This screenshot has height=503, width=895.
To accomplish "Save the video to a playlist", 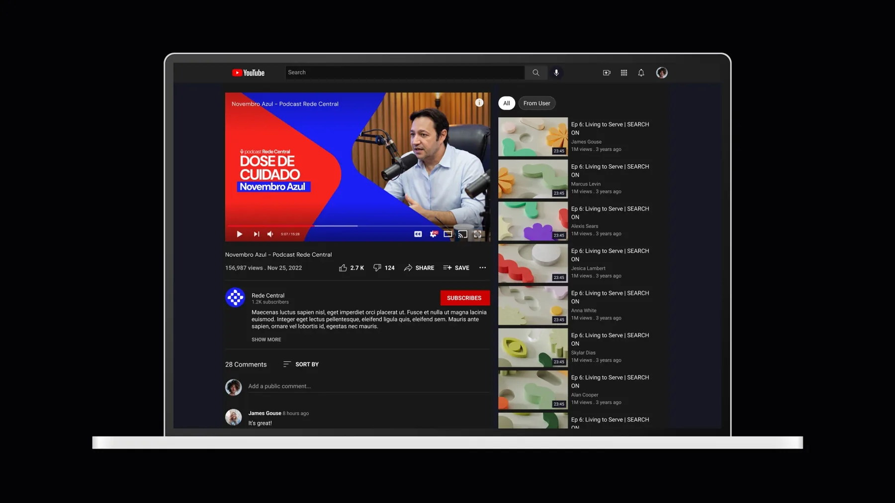I will tap(456, 268).
